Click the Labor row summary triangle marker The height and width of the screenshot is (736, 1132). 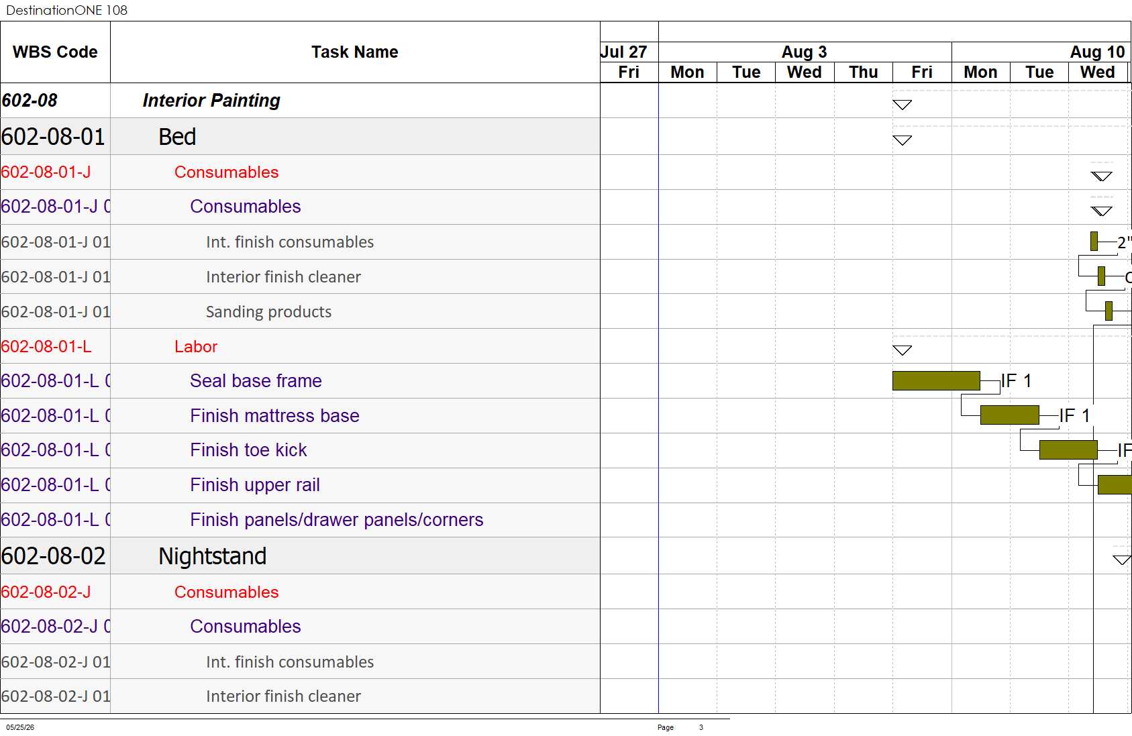pos(902,350)
